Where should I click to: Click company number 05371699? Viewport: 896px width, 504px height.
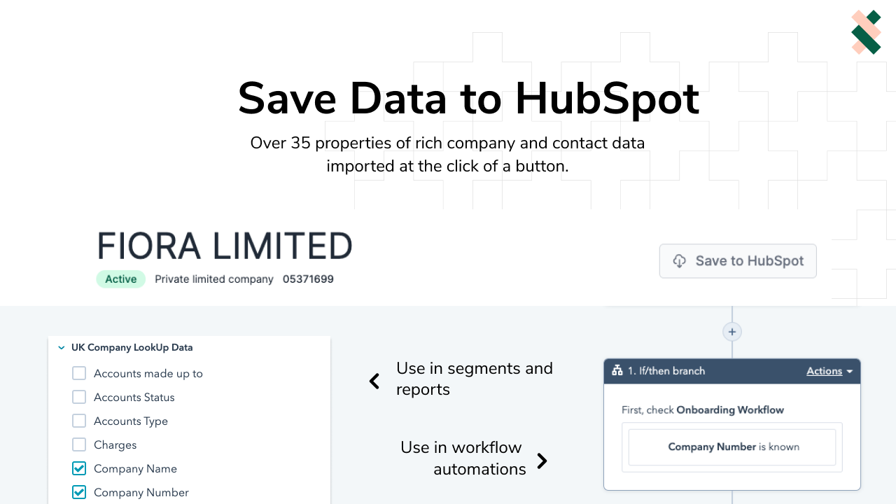(308, 279)
